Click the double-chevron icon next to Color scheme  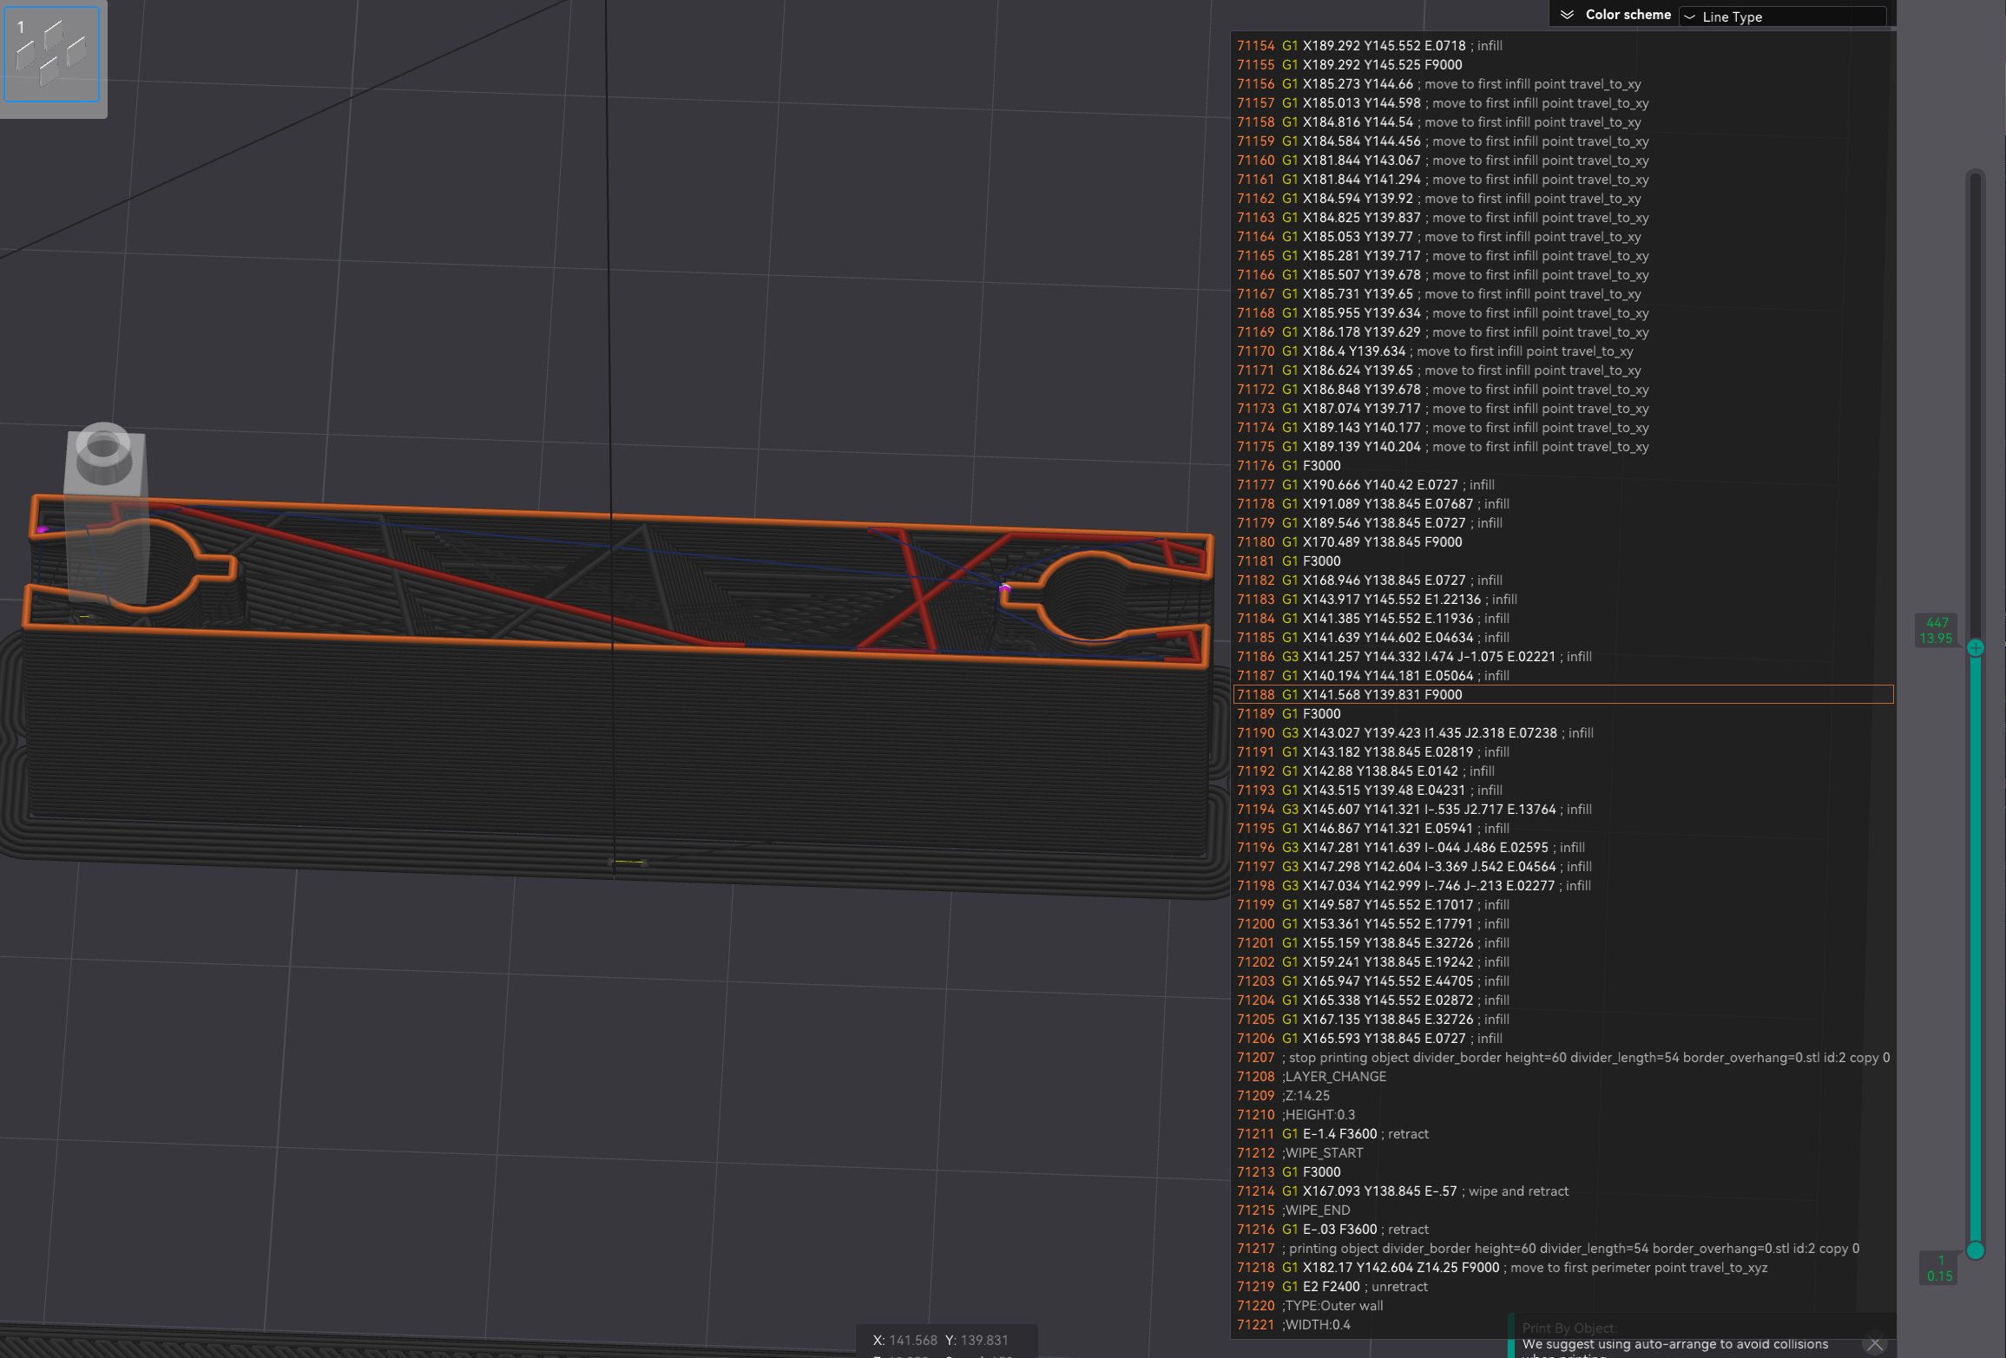[x=1567, y=14]
